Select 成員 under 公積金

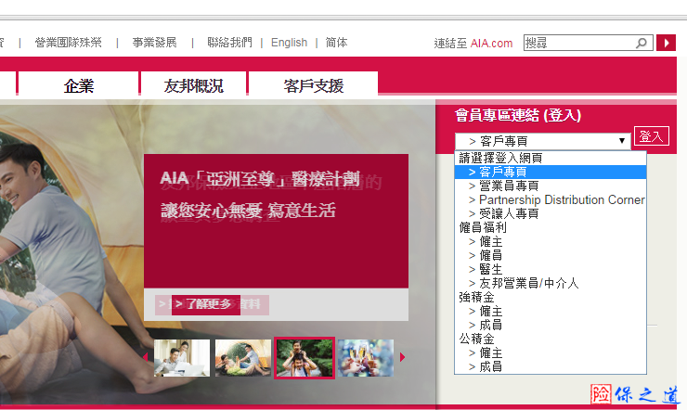[551, 366]
